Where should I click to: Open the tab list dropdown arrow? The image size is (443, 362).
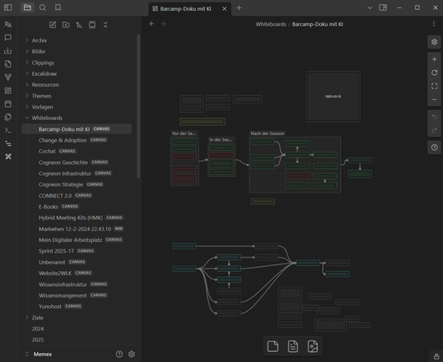(x=369, y=8)
